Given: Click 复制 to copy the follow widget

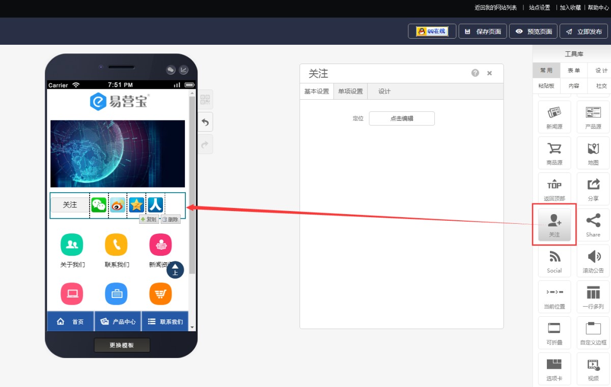Looking at the screenshot, I should 149,220.
